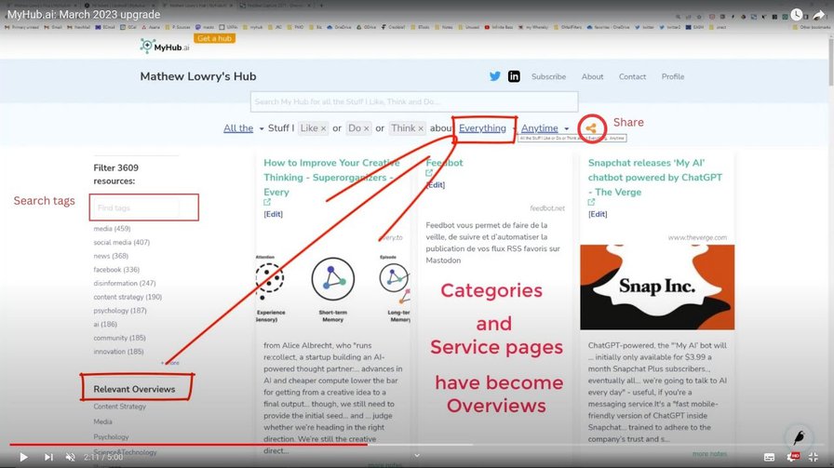Open the LinkedIn profile icon
This screenshot has width=834, height=468.
(x=514, y=76)
